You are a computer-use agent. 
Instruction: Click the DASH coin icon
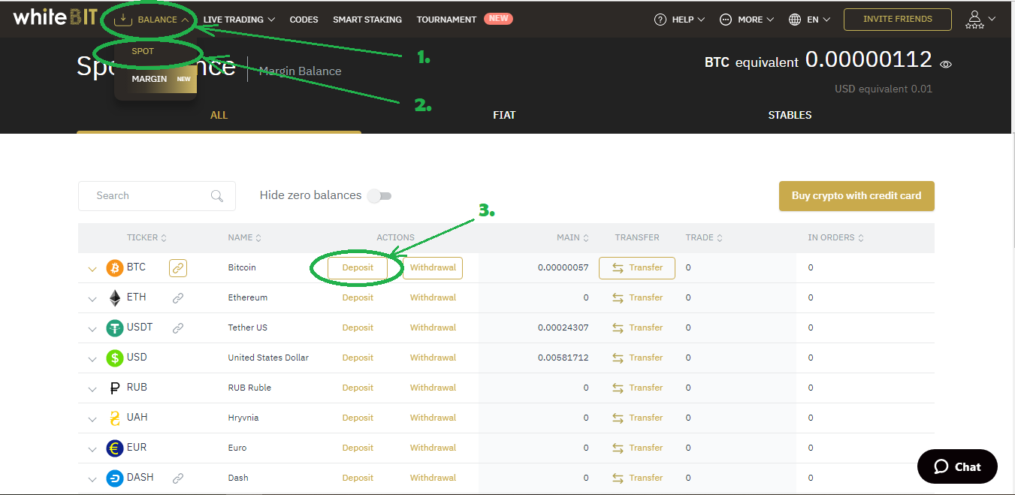(115, 478)
